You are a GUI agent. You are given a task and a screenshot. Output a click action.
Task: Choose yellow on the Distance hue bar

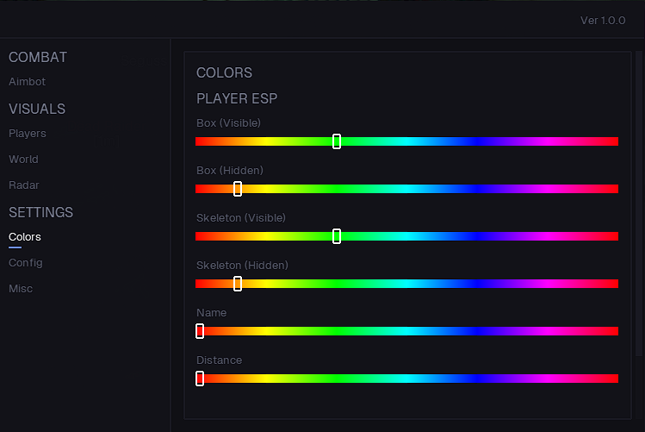pyautogui.click(x=267, y=379)
